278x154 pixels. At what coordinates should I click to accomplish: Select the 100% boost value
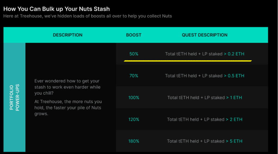[x=134, y=98]
